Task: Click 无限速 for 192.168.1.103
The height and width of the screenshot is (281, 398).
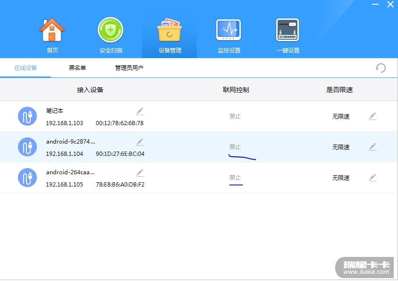Action: pos(341,117)
